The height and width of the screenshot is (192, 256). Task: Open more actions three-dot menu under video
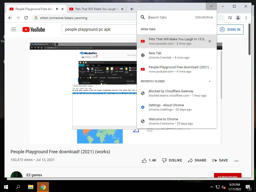pos(236,161)
